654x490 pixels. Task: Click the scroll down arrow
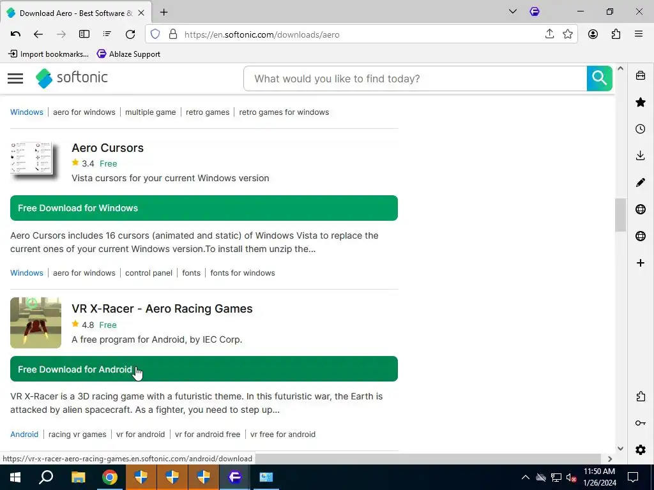point(620,449)
